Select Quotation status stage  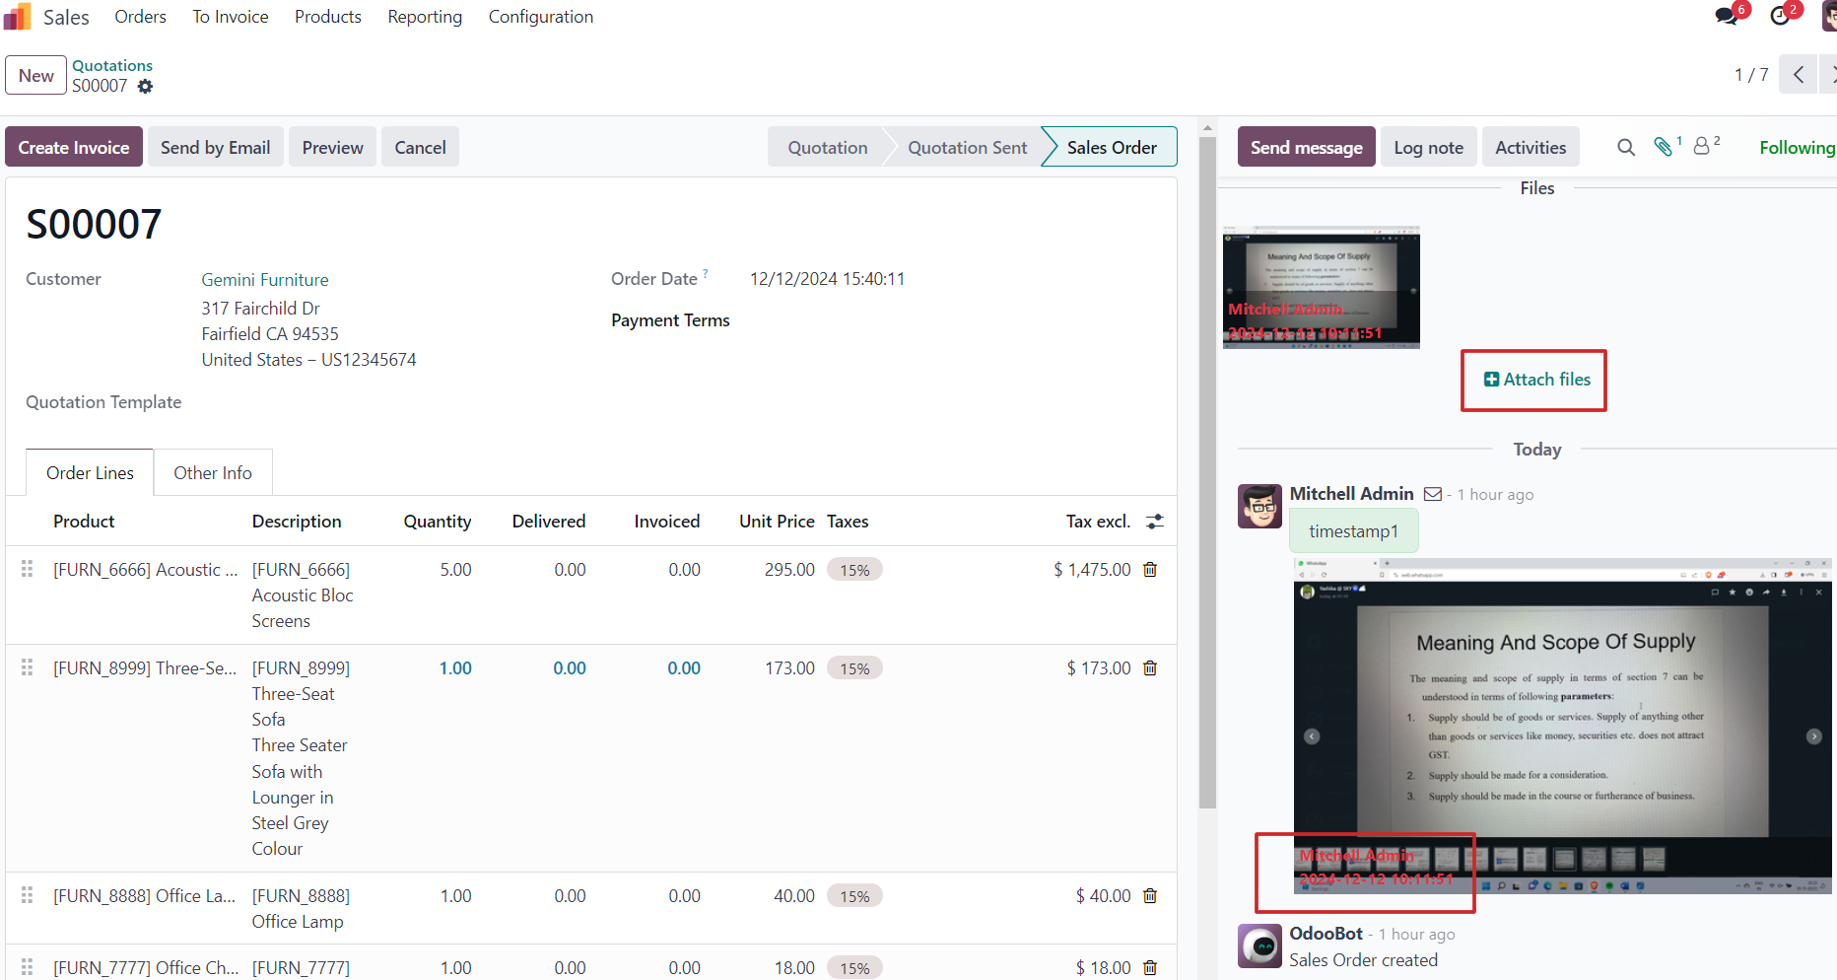[x=828, y=147]
